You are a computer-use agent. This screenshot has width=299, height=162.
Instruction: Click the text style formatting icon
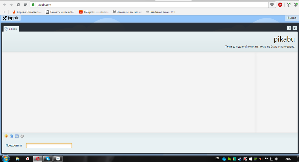pyautogui.click(x=11, y=136)
